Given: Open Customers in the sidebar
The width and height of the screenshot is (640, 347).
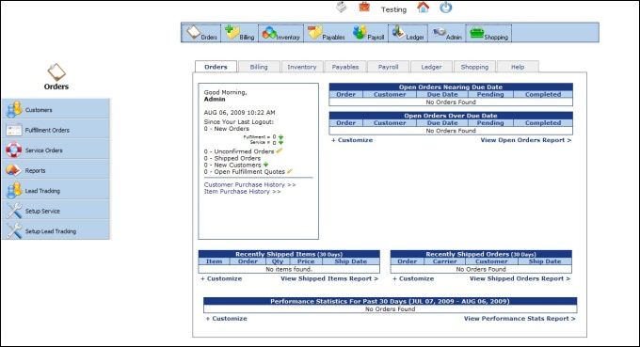Looking at the screenshot, I should click(56, 109).
